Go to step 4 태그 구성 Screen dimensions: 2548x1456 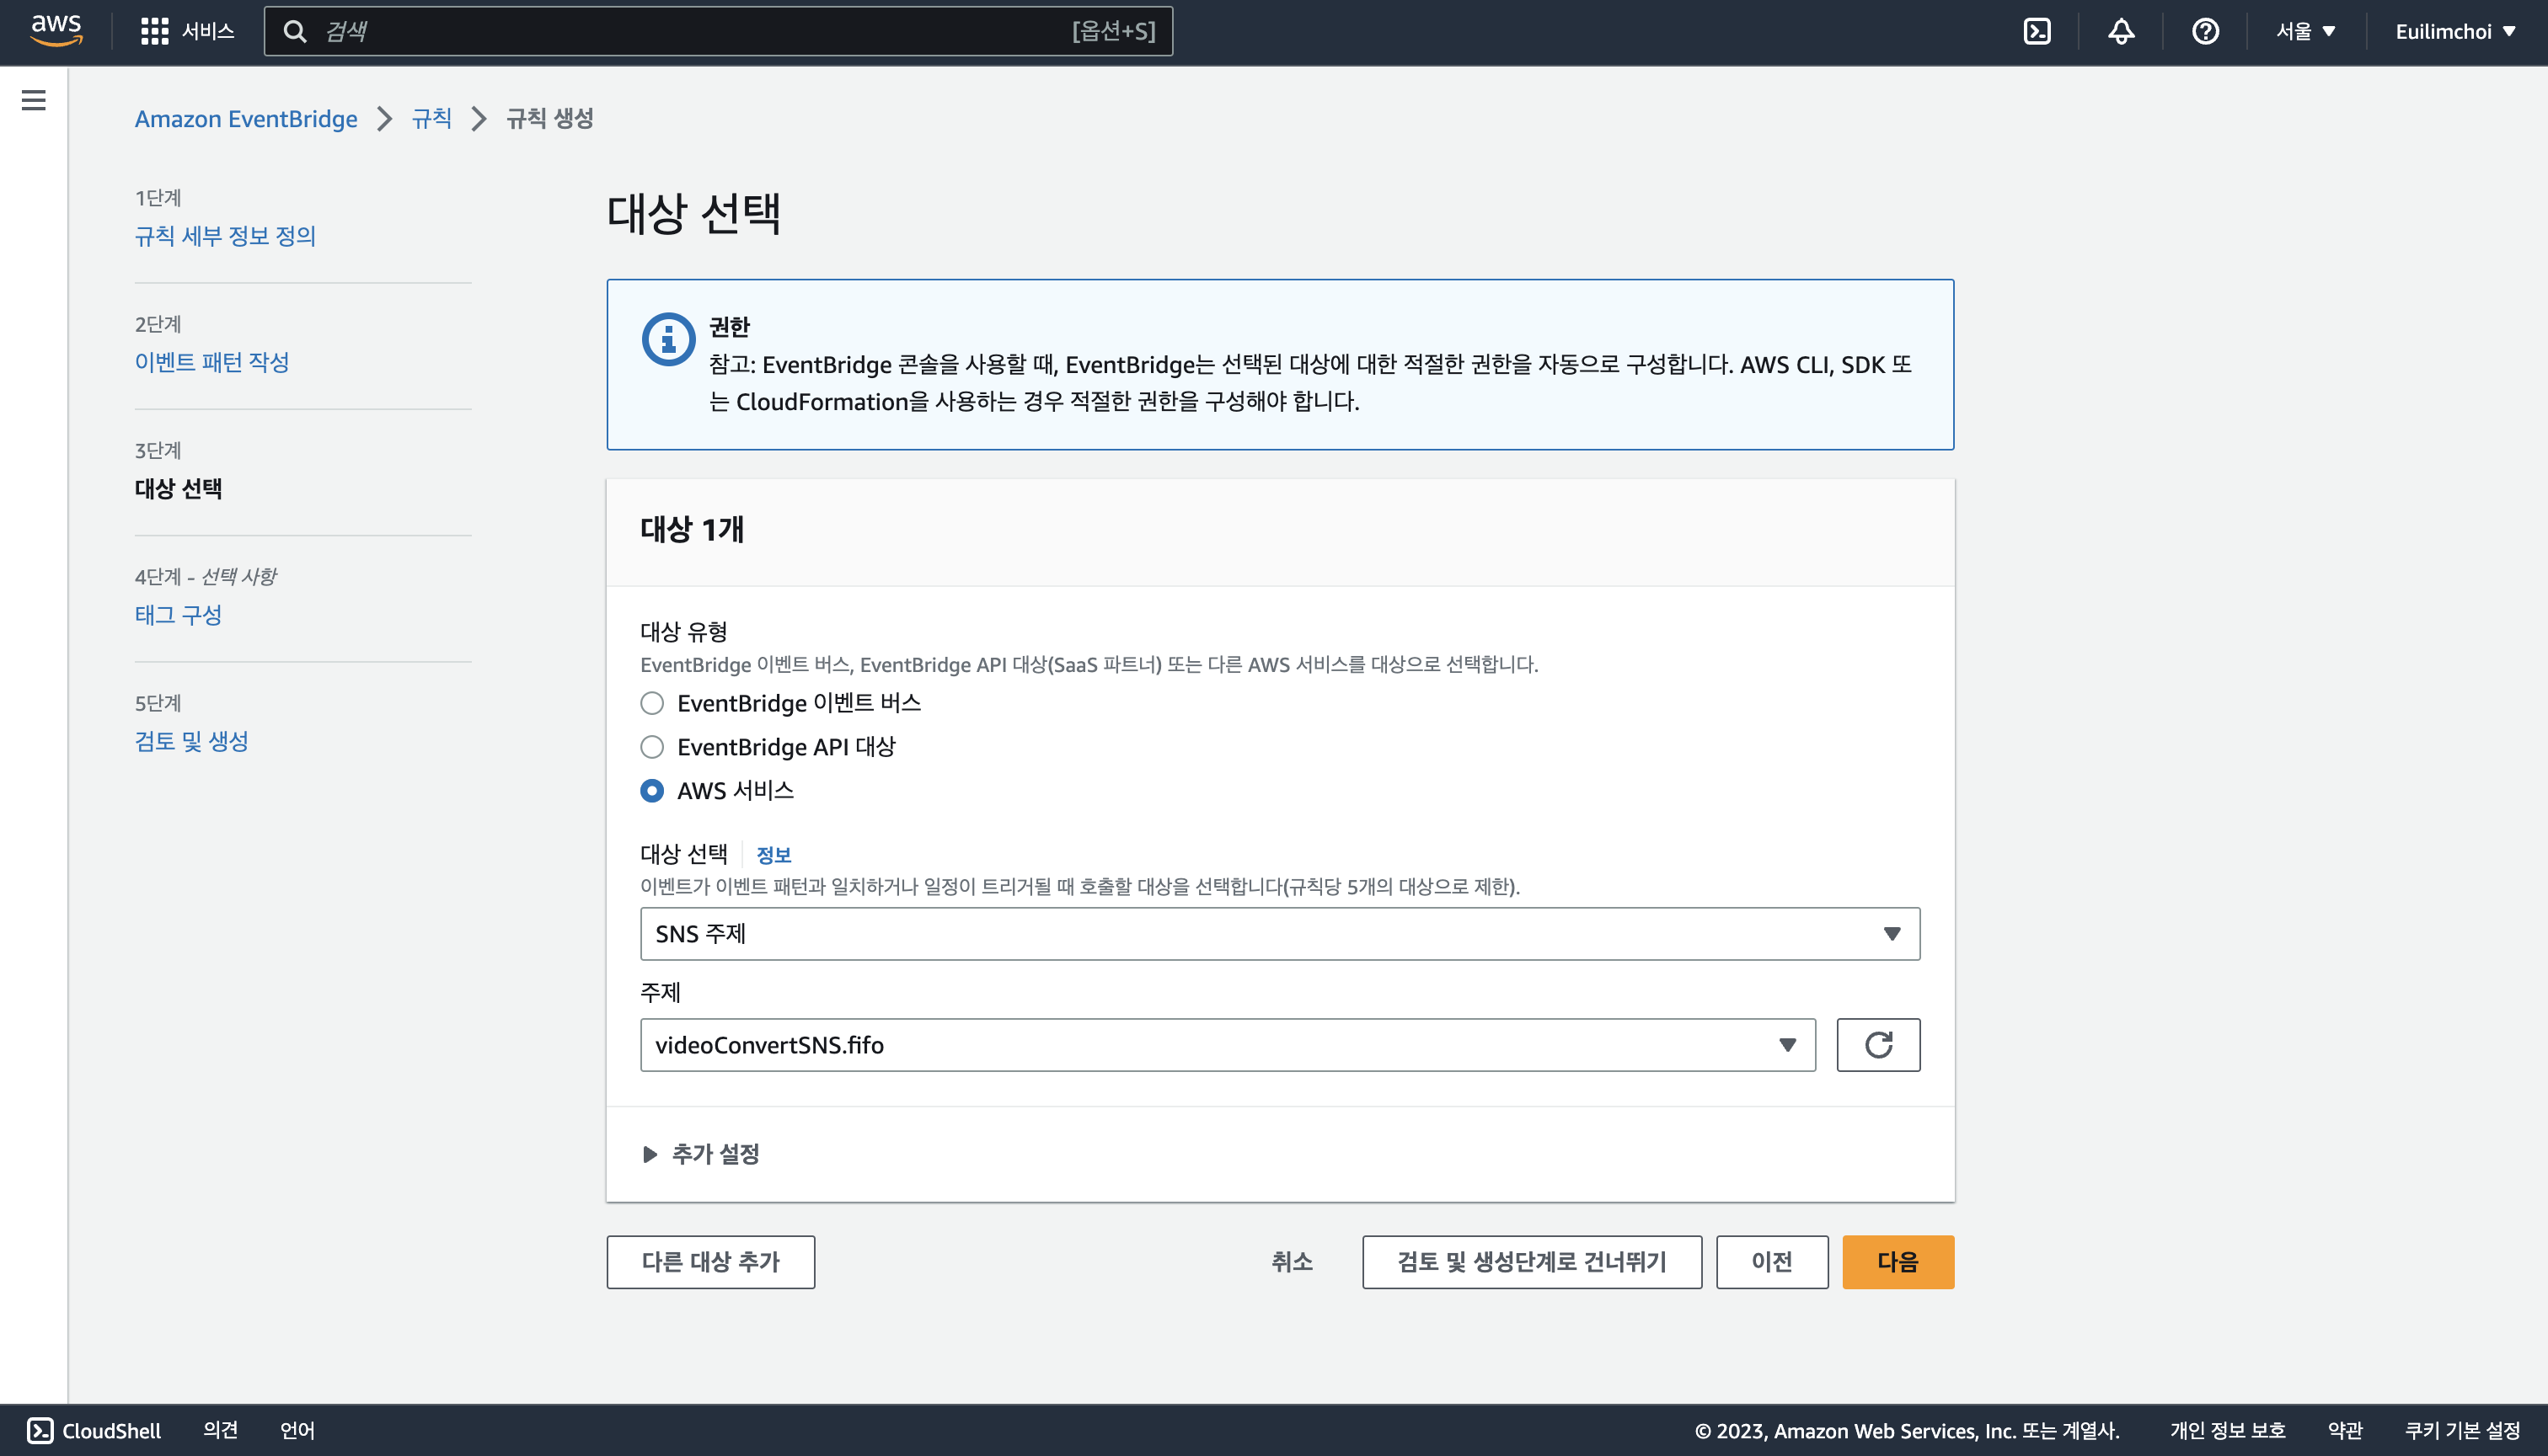tap(178, 615)
